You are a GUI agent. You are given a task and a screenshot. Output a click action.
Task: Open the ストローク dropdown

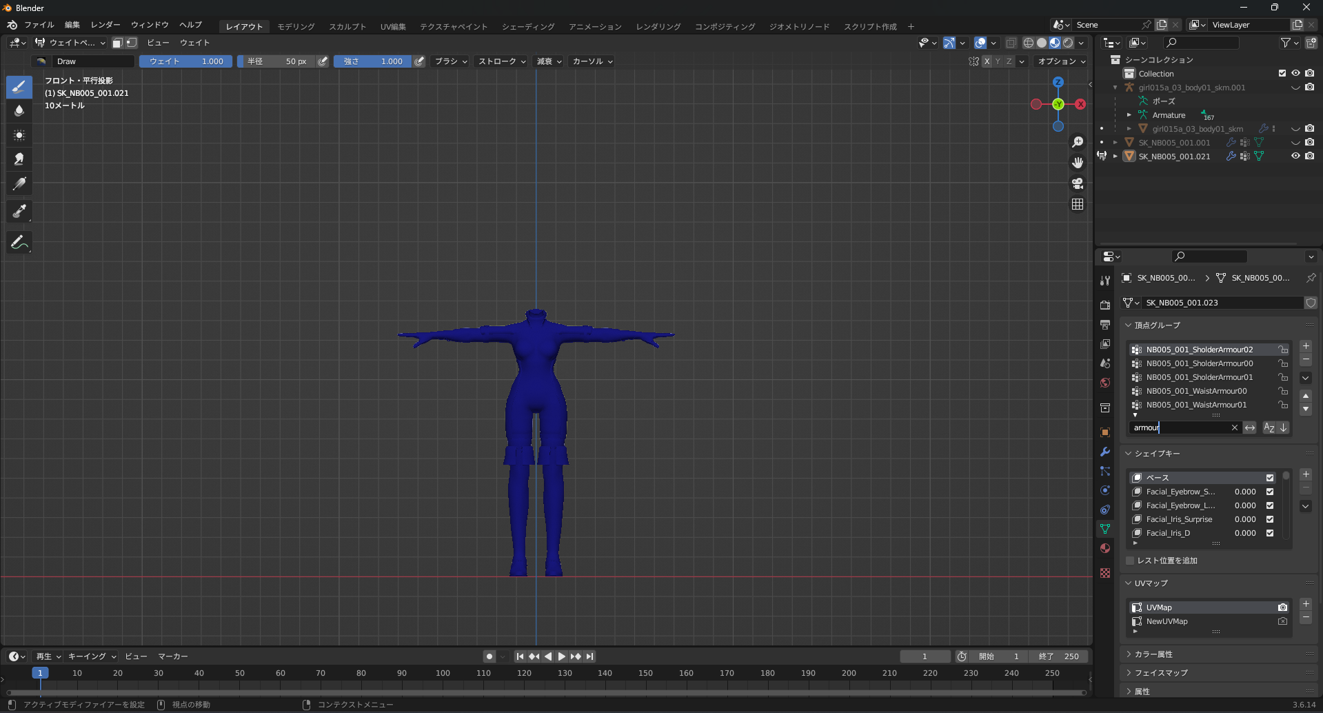click(x=502, y=61)
